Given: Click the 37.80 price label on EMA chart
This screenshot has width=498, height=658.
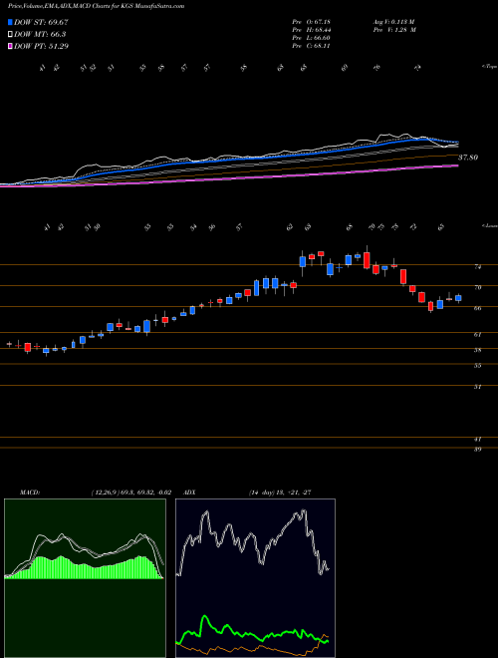Looking at the screenshot, I should 468,158.
